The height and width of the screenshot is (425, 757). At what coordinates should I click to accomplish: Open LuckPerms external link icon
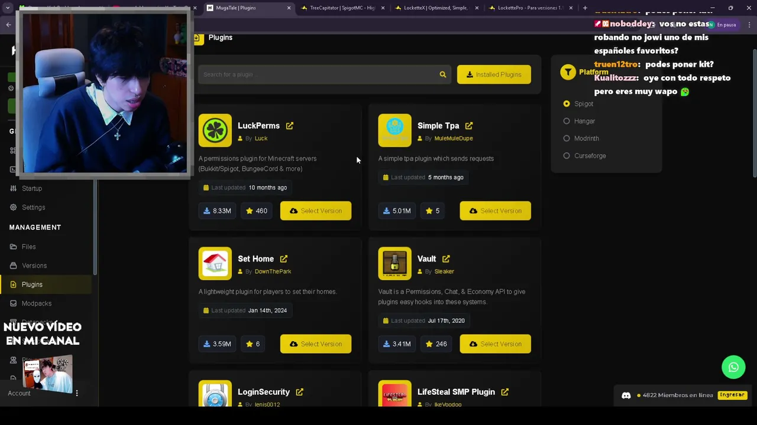tap(290, 126)
